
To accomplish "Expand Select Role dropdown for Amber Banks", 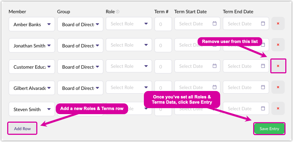I will [x=146, y=24].
